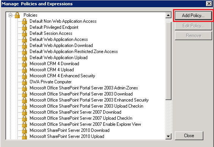
Task: Select Office SharePoint Server 2007 Upload CheckIn
Action: [81, 118]
